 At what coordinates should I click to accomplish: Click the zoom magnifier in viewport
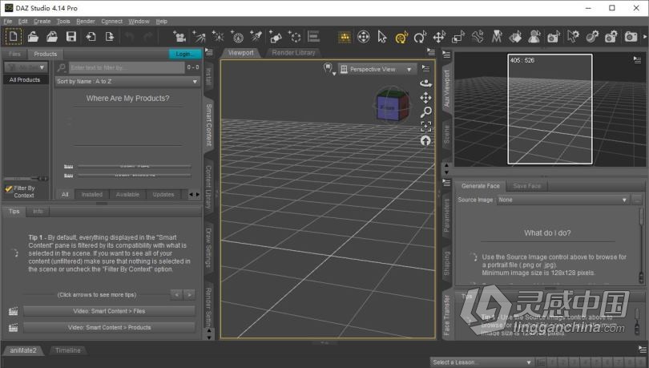coord(425,111)
